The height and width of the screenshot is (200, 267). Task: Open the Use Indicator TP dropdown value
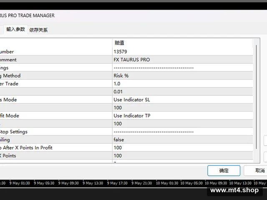click(183, 116)
